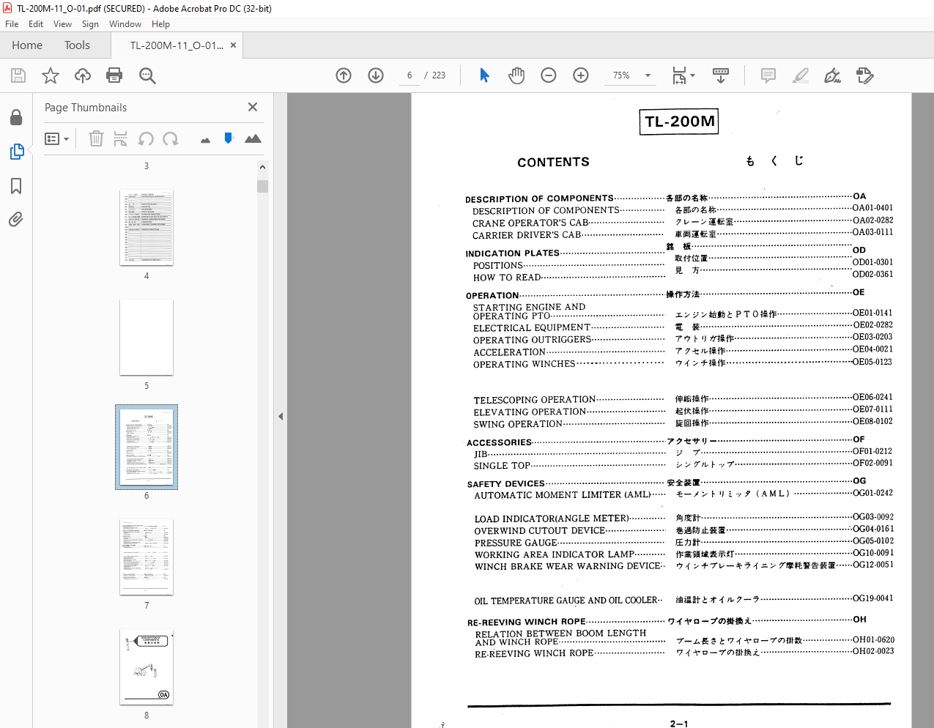
Task: Open the File menu
Action: 12,23
